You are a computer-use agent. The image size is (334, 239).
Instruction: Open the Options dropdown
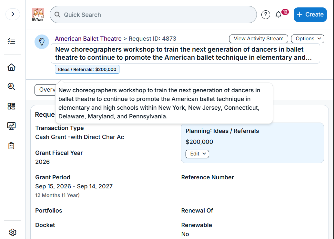(x=308, y=39)
